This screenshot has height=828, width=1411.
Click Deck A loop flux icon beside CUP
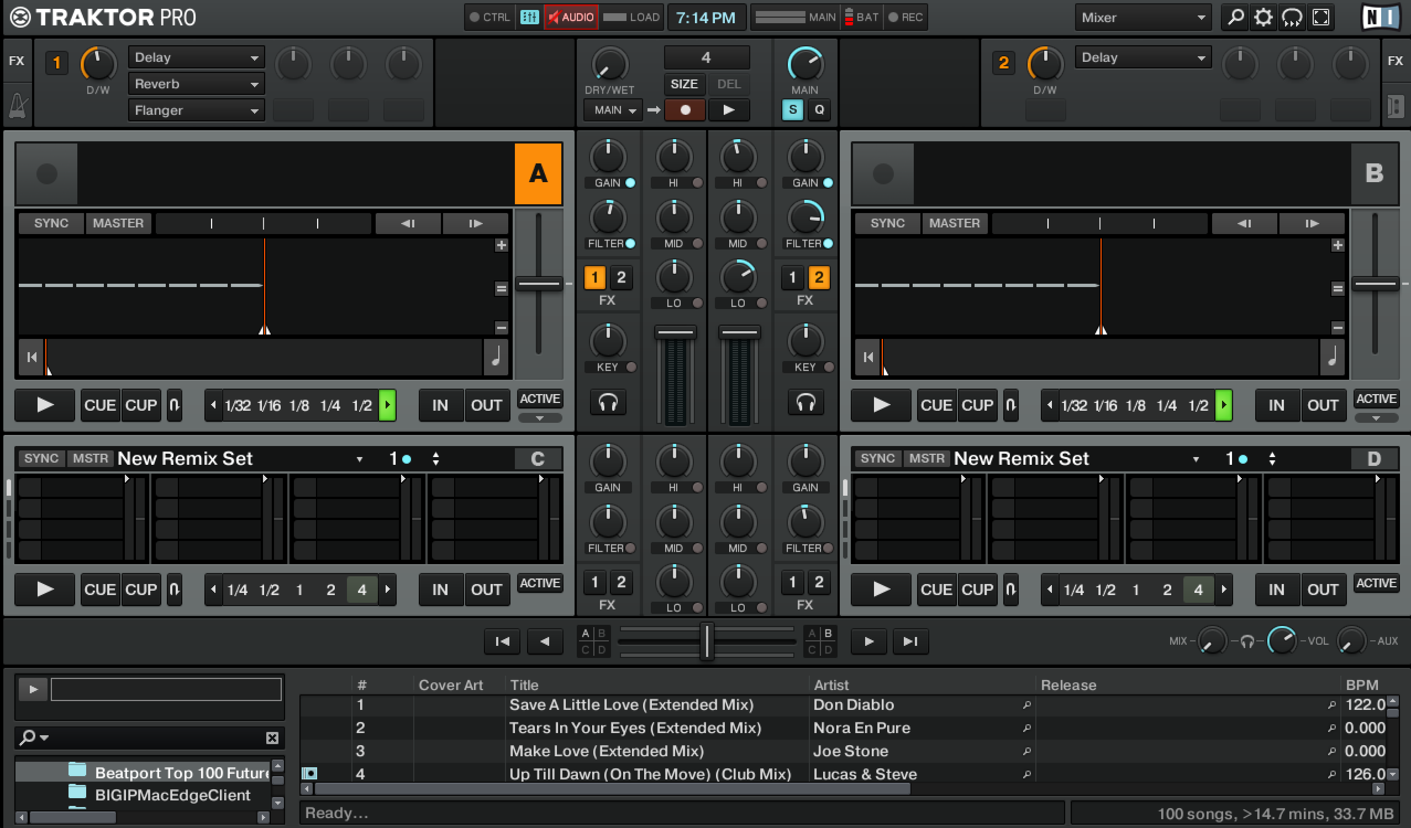coord(174,405)
